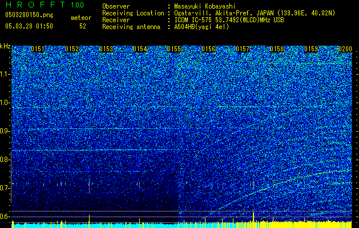Click the 0157 time marker
Image resolution: width=359 pixels, height=228 pixels.
click(x=243, y=49)
